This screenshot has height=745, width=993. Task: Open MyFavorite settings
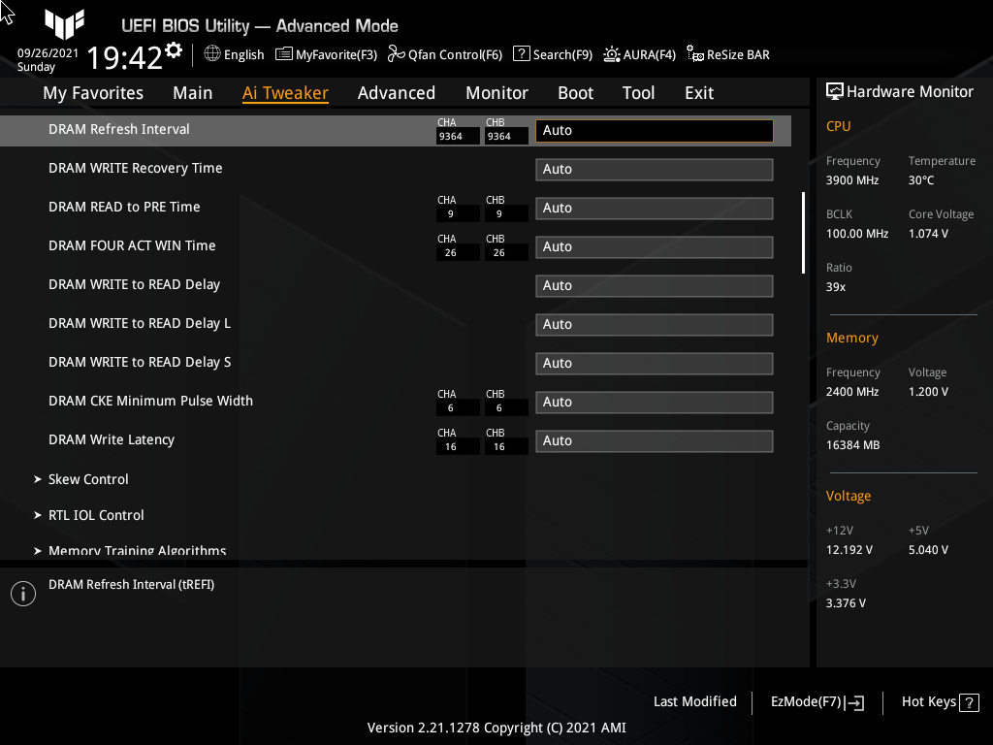click(326, 54)
